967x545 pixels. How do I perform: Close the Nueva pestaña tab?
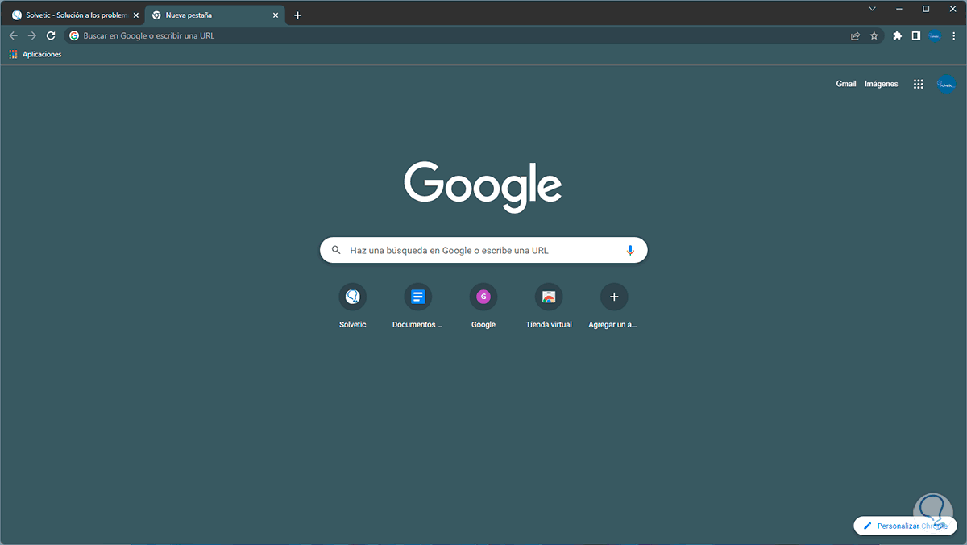[x=276, y=15]
